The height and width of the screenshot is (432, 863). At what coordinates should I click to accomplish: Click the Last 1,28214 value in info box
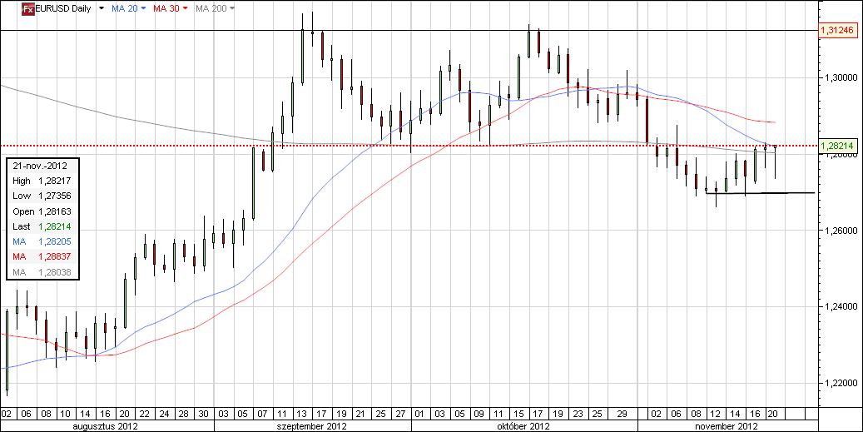[54, 226]
